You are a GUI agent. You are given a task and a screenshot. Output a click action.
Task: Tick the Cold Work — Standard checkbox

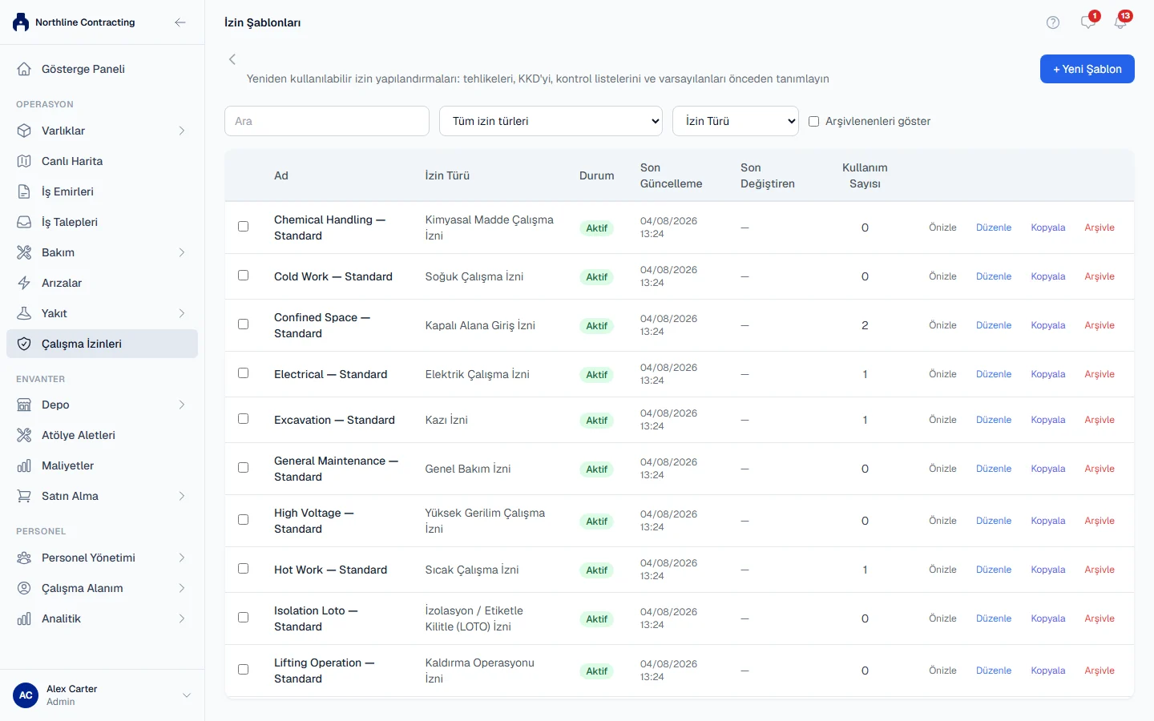[244, 276]
